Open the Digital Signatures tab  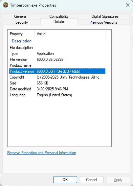(105, 16)
